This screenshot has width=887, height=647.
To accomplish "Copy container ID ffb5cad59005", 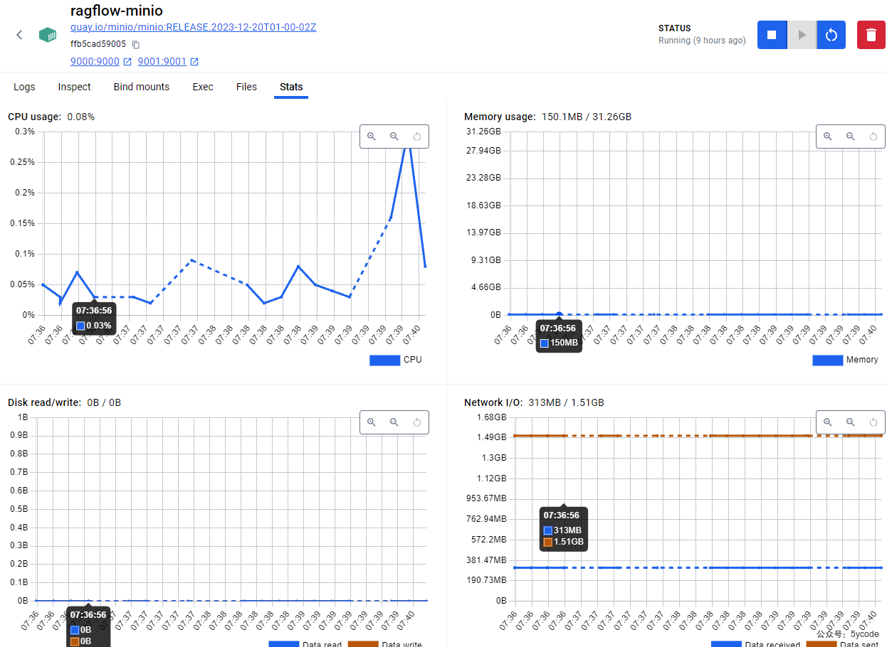I will click(136, 44).
